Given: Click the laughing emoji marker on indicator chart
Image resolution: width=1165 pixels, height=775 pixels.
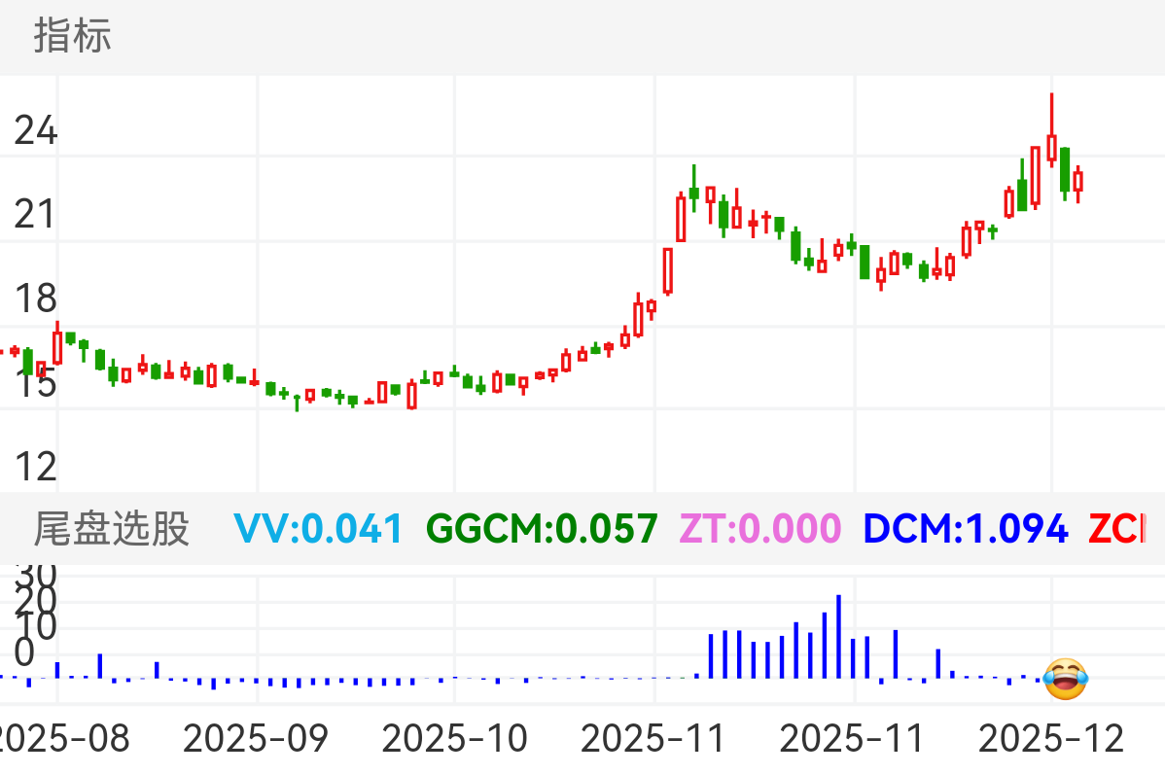Looking at the screenshot, I should (x=1065, y=678).
